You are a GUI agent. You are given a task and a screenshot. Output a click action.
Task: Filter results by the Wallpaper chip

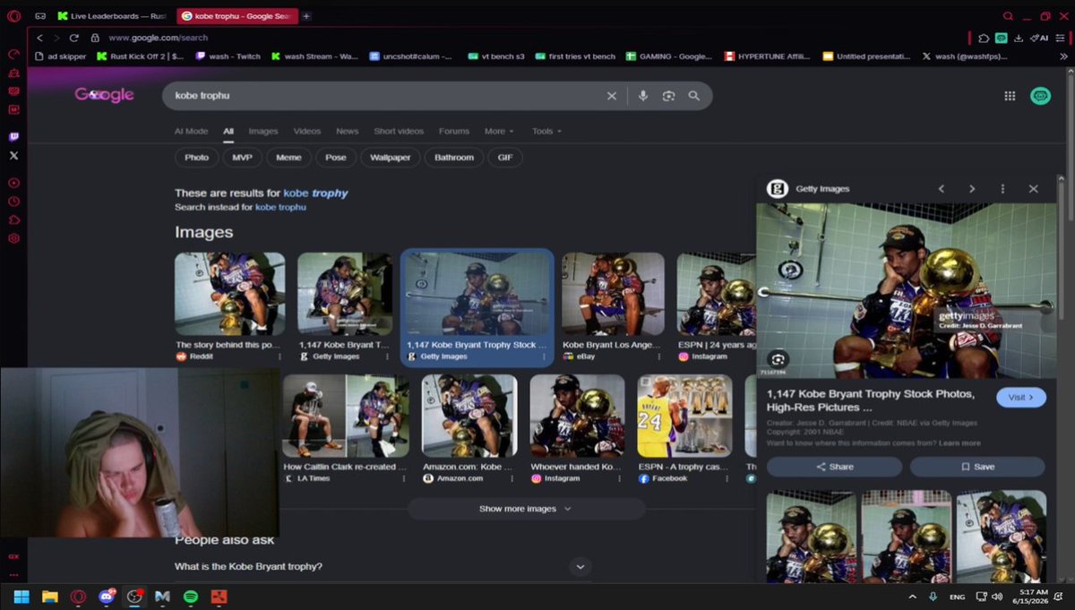(x=391, y=158)
